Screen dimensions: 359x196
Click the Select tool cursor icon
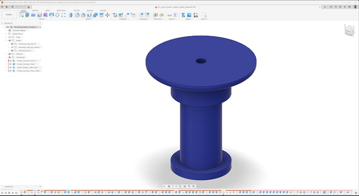pyautogui.click(x=204, y=15)
